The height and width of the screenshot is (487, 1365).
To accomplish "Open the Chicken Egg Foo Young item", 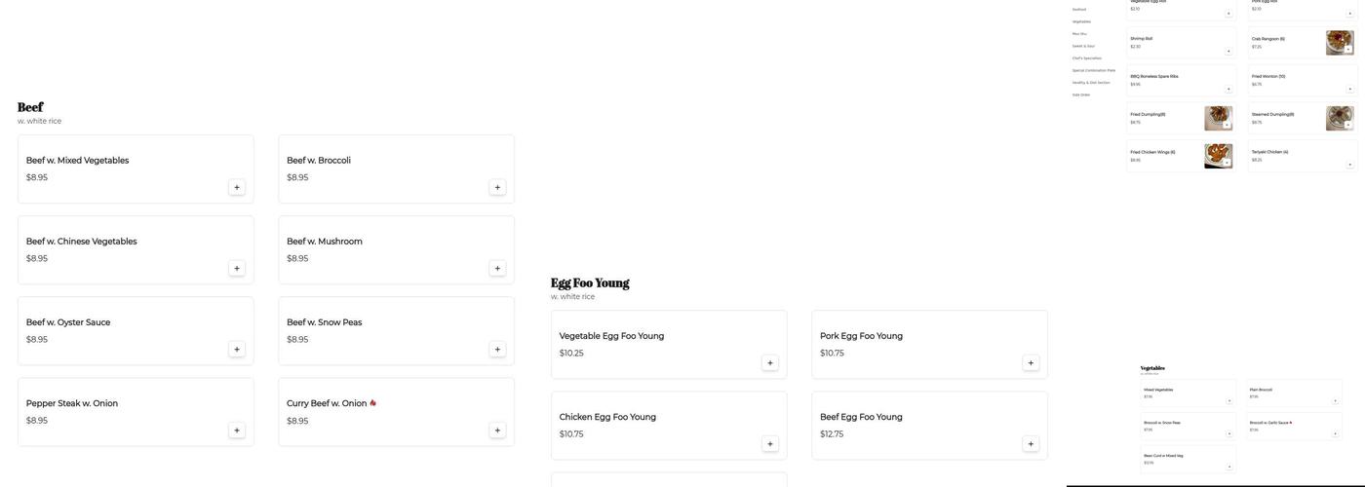I will tap(607, 417).
